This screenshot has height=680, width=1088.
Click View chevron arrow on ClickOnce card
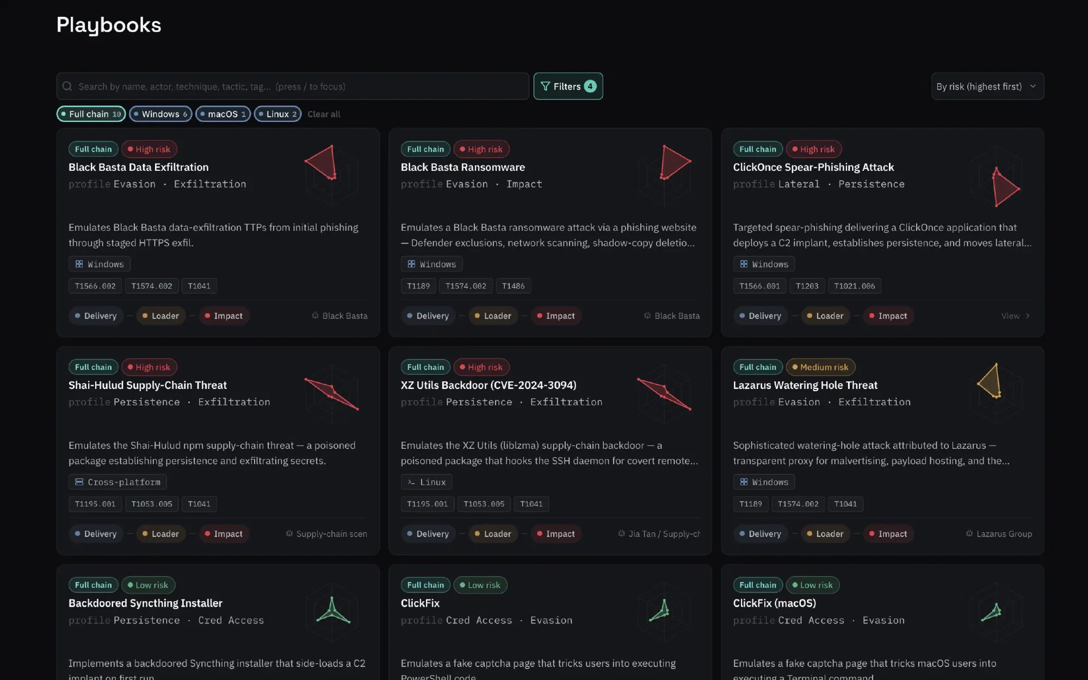(1028, 316)
